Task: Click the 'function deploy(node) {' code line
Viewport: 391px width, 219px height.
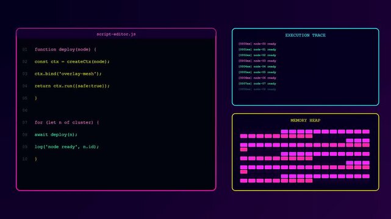Action: (65, 49)
